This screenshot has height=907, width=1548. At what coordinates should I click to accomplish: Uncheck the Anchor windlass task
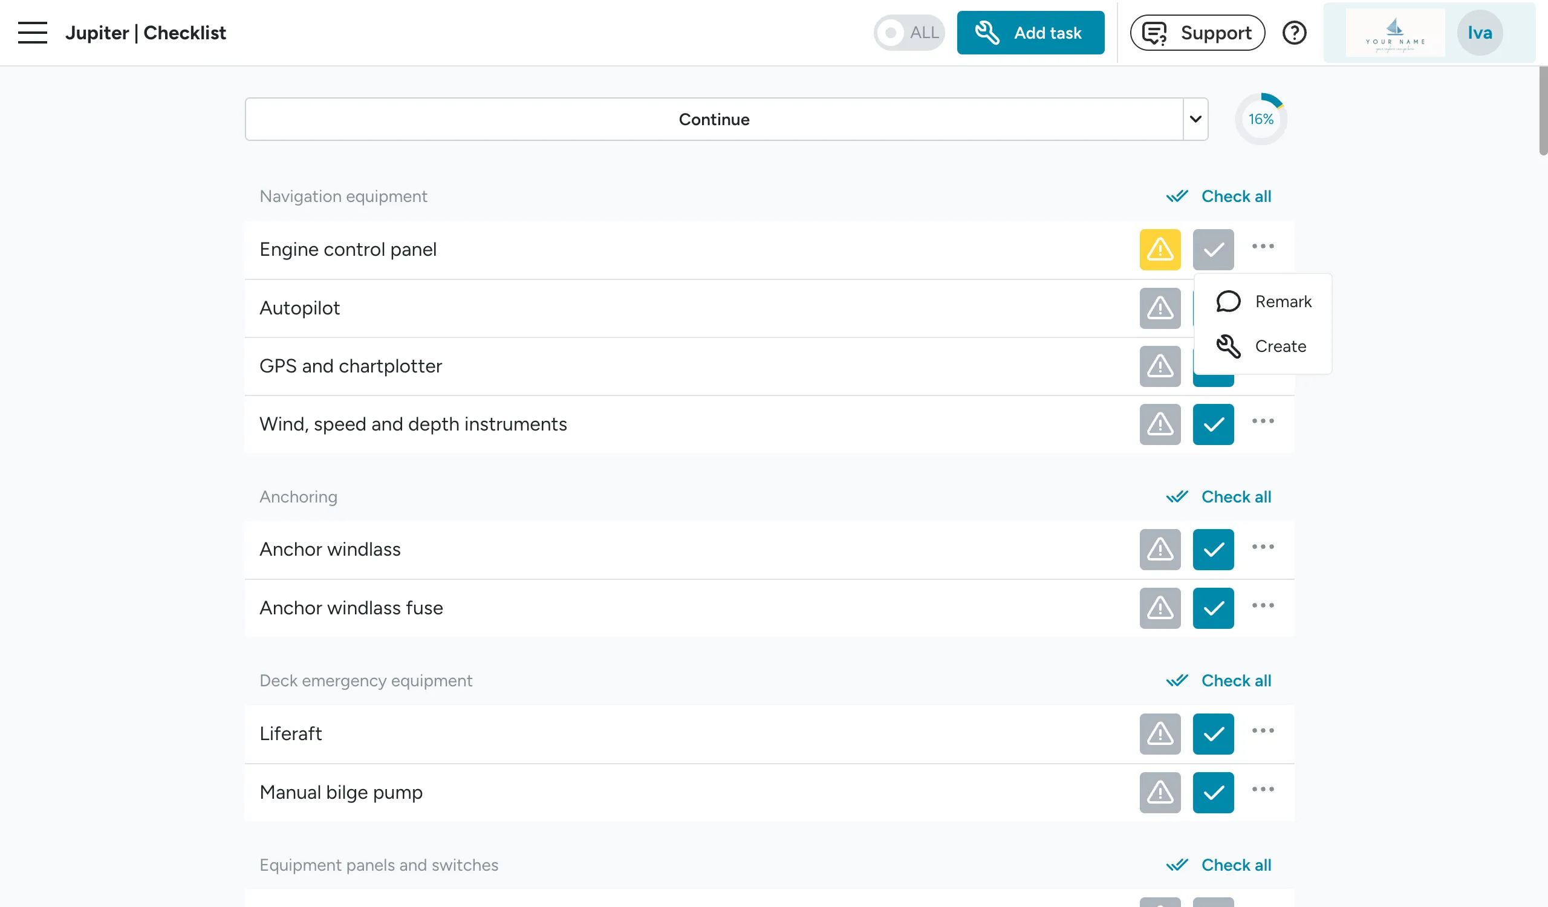1213,550
